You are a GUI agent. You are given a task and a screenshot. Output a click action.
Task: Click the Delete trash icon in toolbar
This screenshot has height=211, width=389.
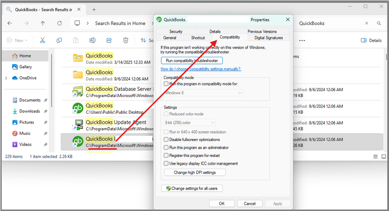coord(126,40)
